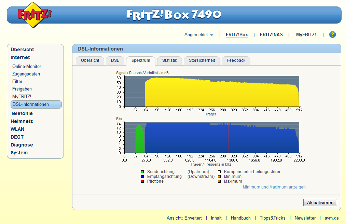
Task: Click the 'Signal / Rausch-Verhältnis in dB' label
Action: (x=142, y=73)
